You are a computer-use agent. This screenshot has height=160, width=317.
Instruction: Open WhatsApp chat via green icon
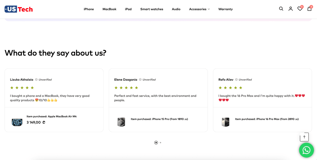[x=306, y=150]
